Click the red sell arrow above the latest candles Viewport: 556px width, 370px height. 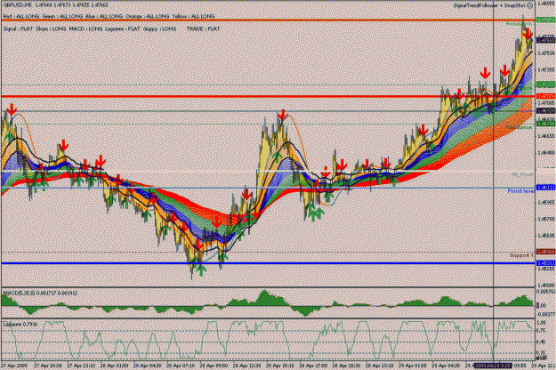(x=528, y=34)
